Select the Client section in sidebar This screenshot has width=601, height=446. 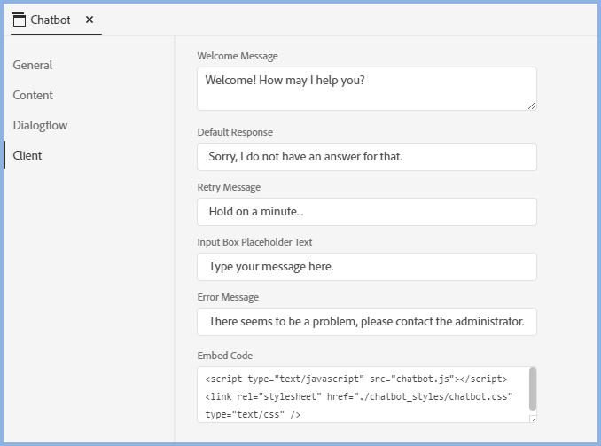27,155
